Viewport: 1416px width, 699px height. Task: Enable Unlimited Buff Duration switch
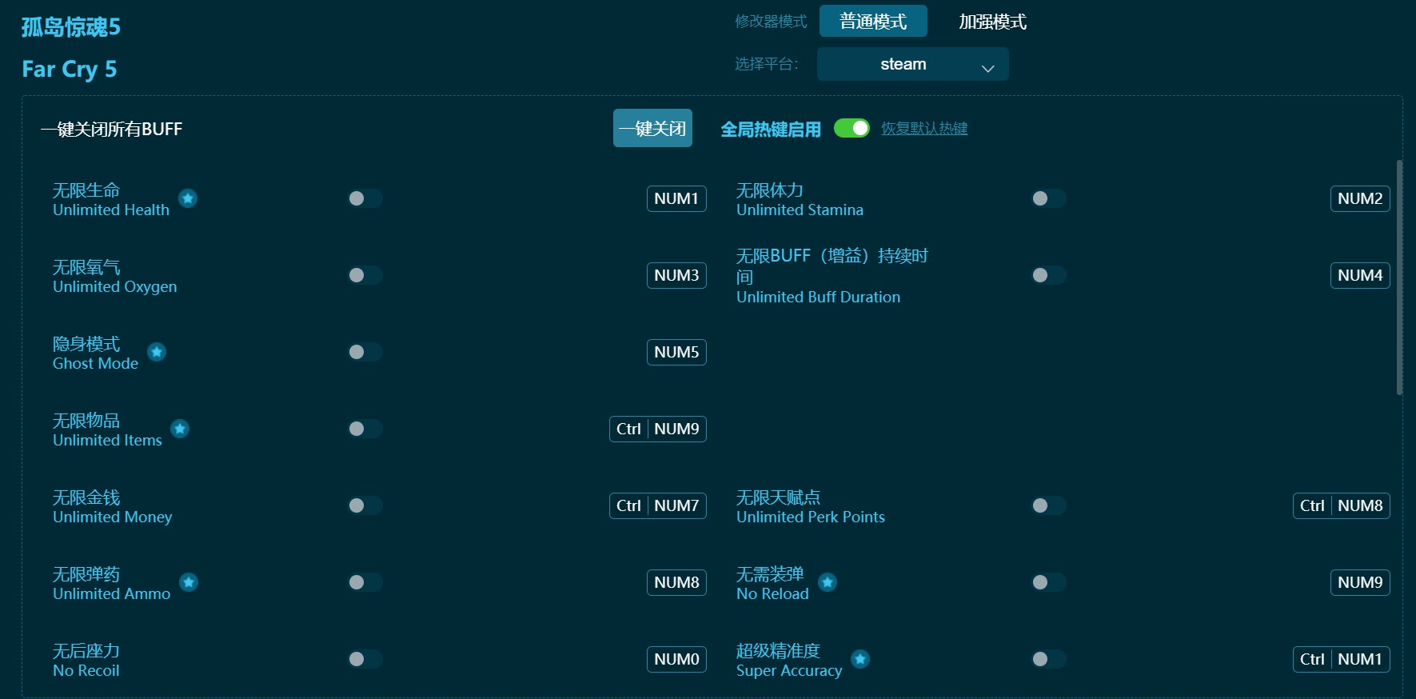pos(1049,275)
